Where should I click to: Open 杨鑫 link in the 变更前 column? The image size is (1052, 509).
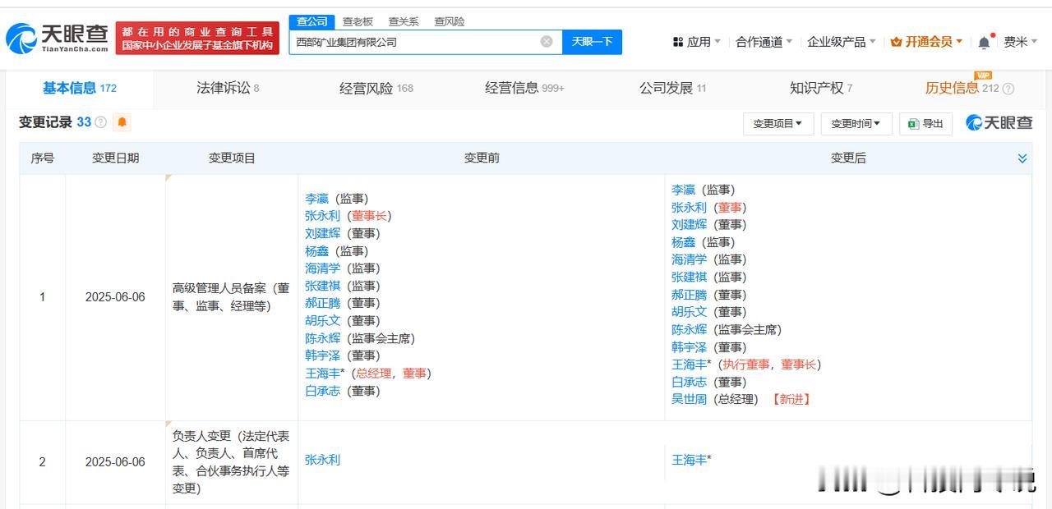pos(316,251)
